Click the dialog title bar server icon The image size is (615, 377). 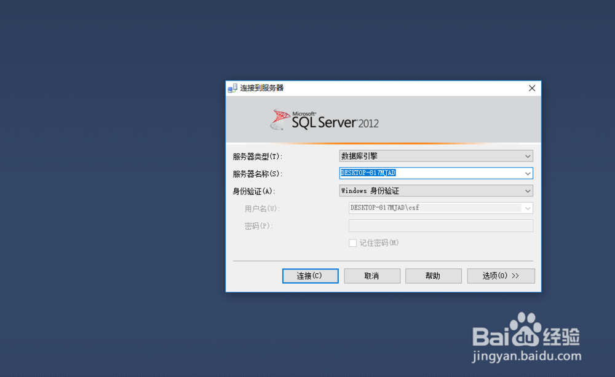coord(232,88)
